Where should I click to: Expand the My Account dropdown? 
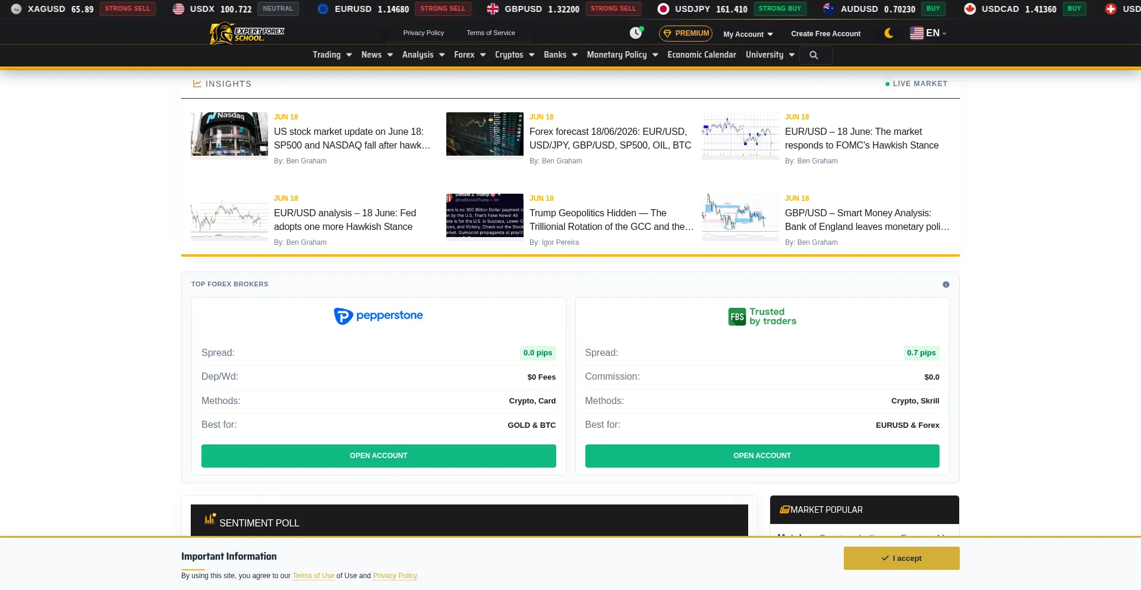[748, 34]
